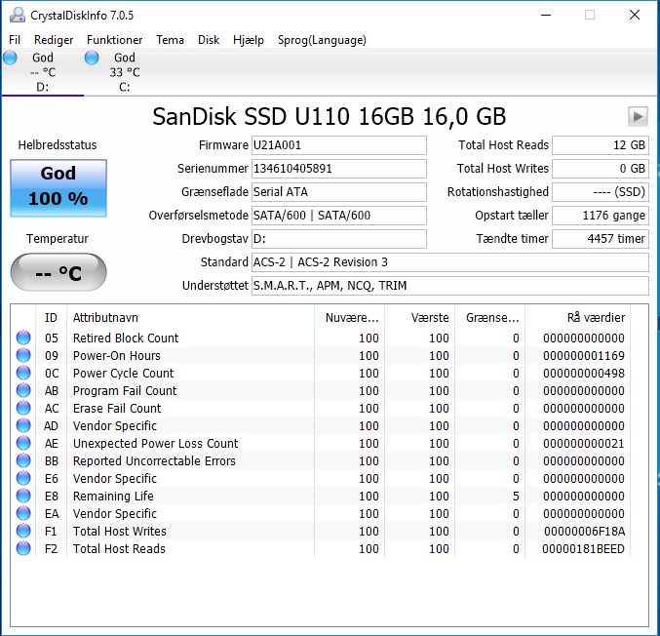The width and height of the screenshot is (660, 636).
Task: Open the Tema menu
Action: [170, 40]
